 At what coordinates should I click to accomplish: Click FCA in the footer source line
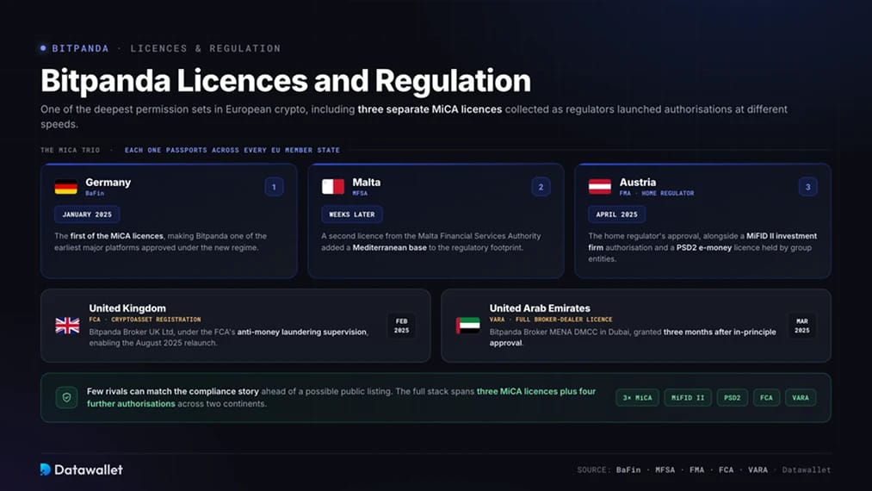(726, 469)
